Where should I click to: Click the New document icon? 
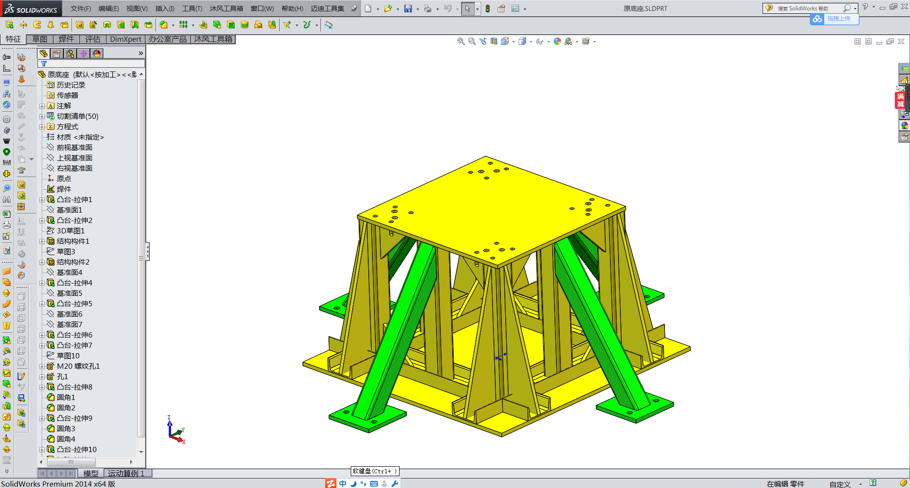coord(368,9)
